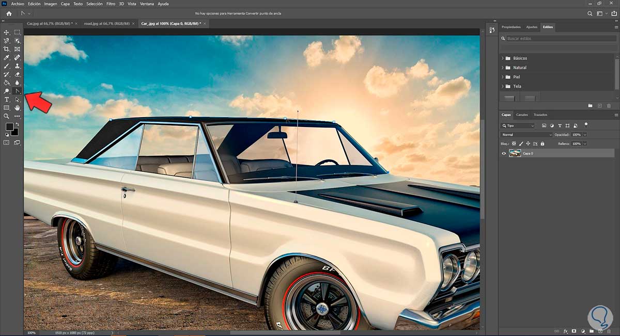Open the Archivo menu
The image size is (620, 336).
[18, 4]
